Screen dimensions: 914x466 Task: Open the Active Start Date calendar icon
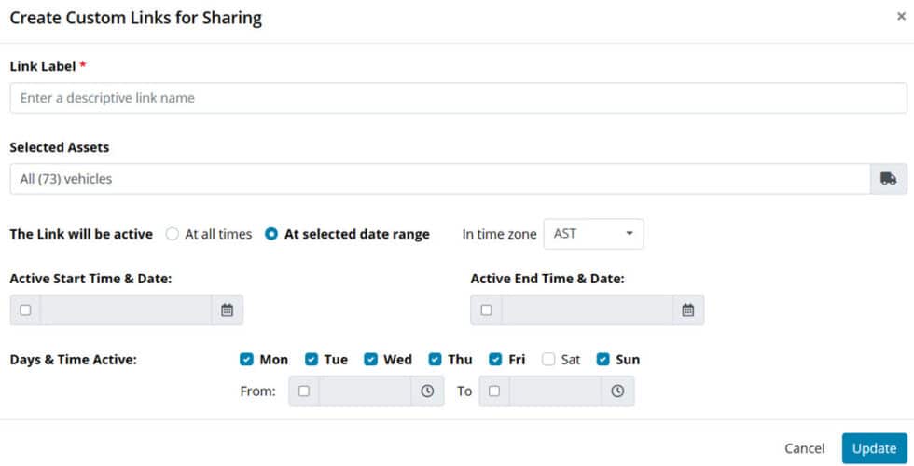pyautogui.click(x=228, y=309)
